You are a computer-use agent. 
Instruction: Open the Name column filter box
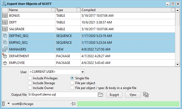tap(53, 10)
